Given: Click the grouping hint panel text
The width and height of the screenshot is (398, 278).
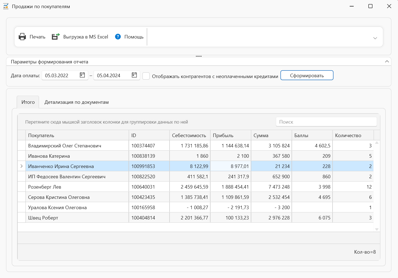Looking at the screenshot, I should click(x=106, y=122).
